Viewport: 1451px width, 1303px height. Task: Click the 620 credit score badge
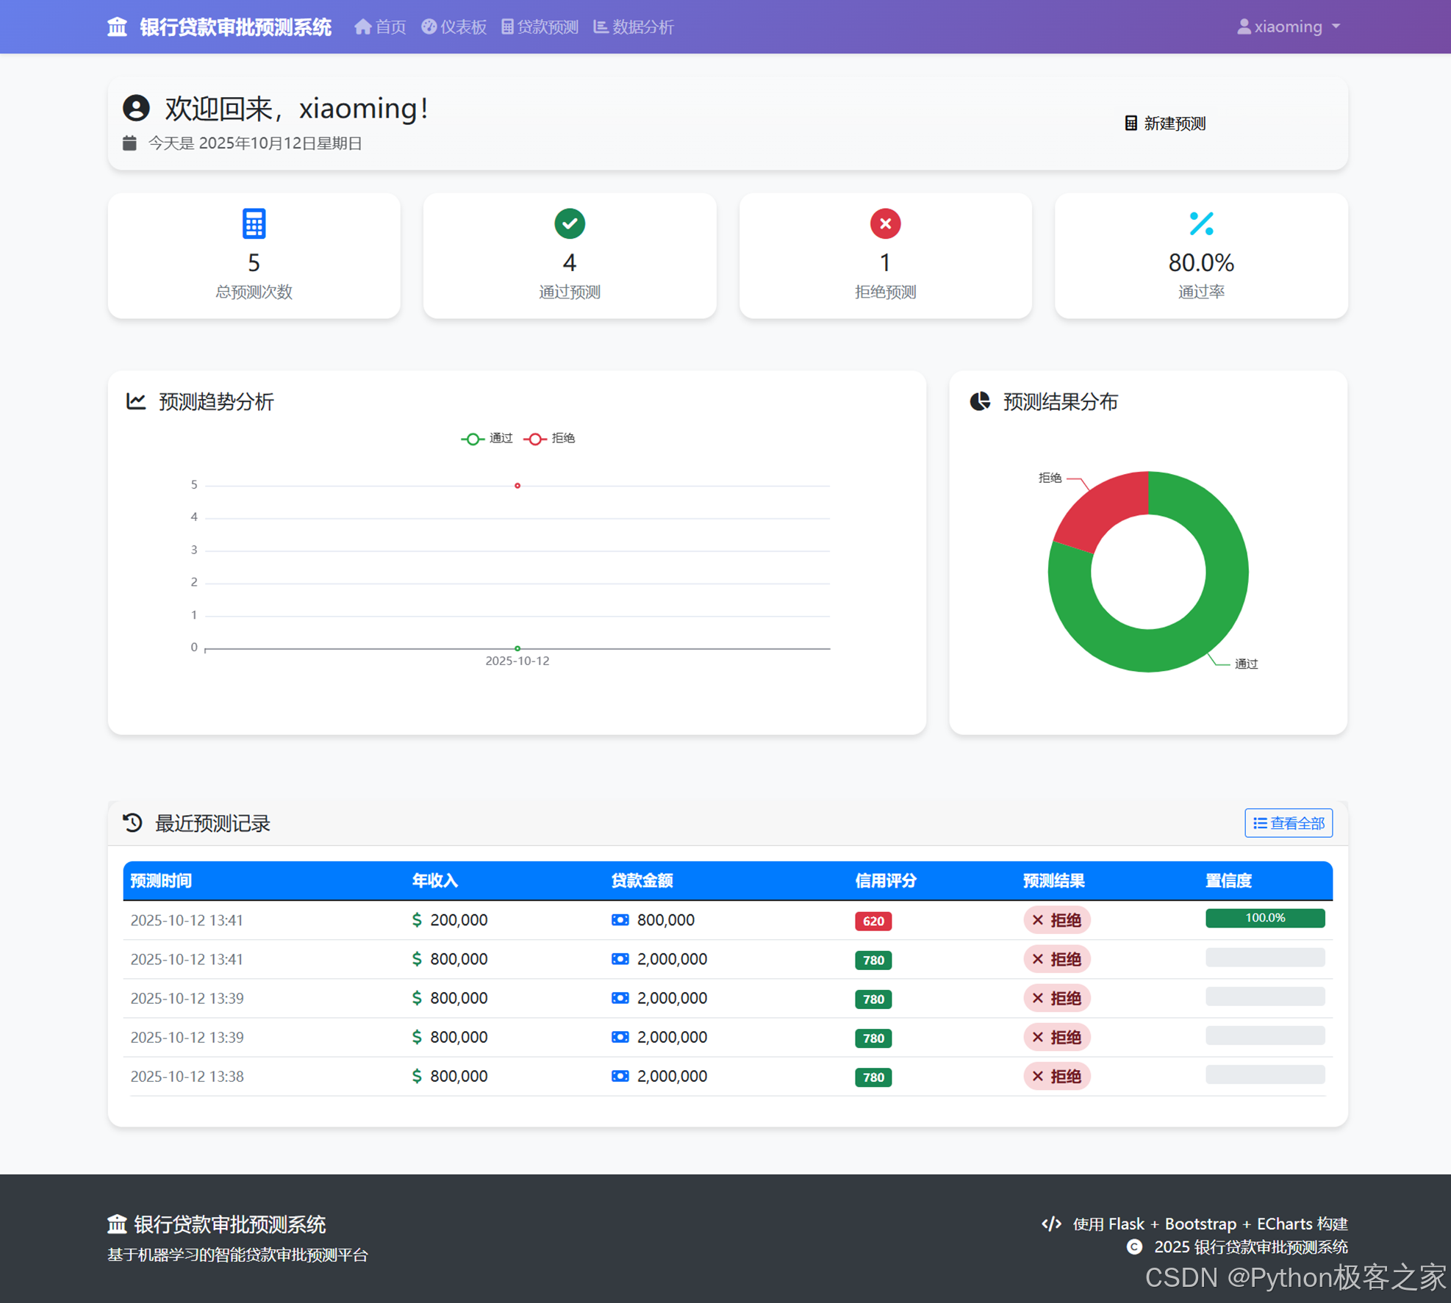tap(873, 921)
